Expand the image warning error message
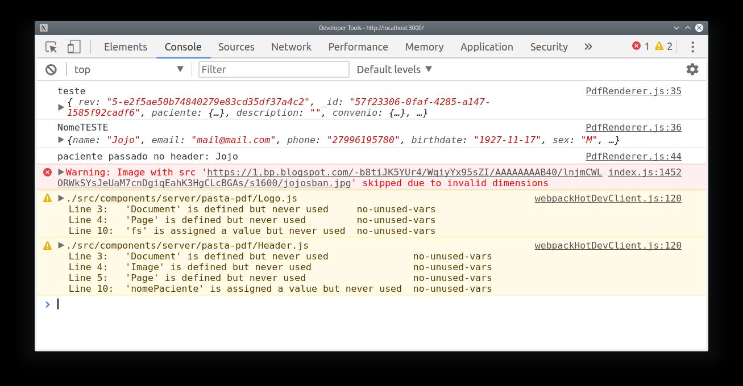Image resolution: width=743 pixels, height=386 pixels. tap(61, 172)
